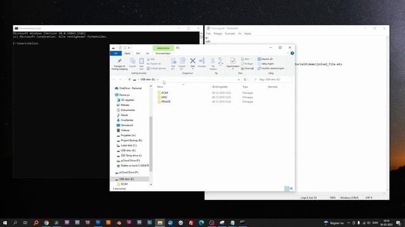405x227 pixels.
Task: Open Google Chrome from the taskbar
Action: coord(46,223)
